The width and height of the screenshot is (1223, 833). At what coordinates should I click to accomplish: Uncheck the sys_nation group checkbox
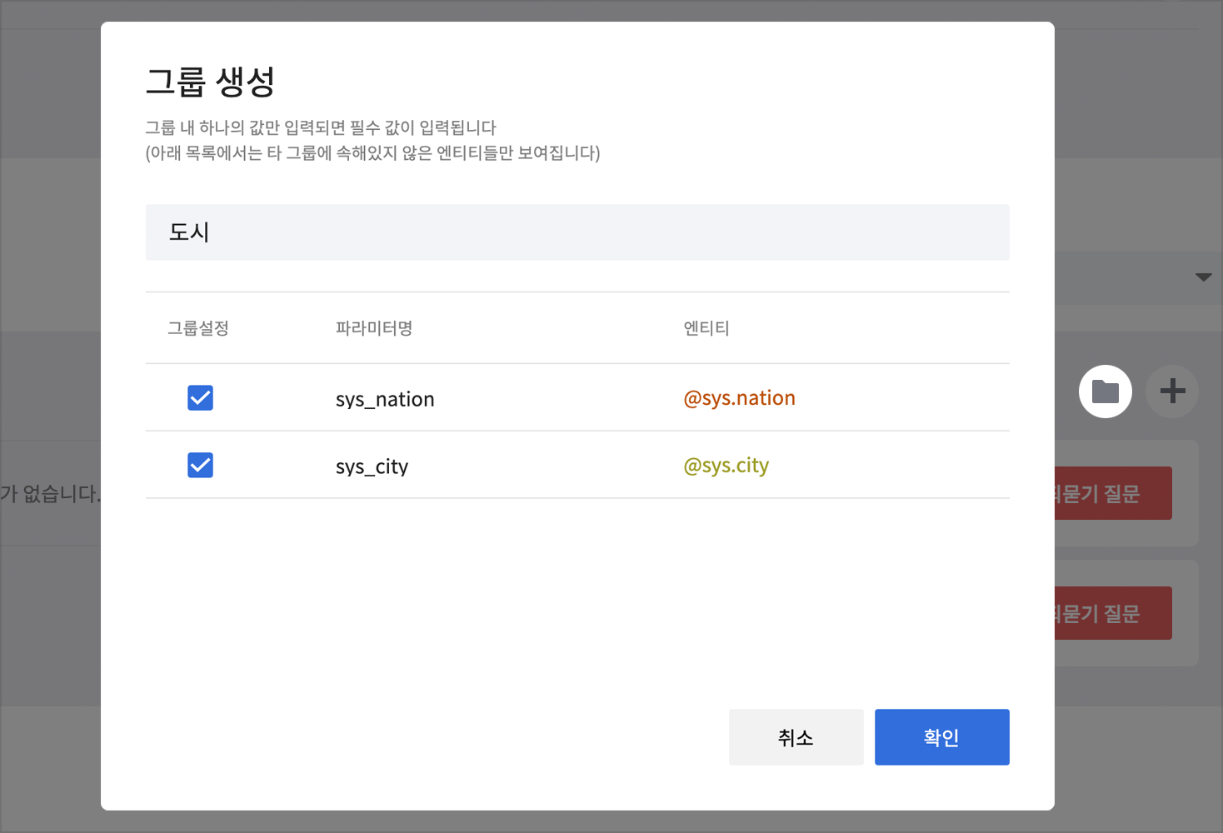(x=200, y=398)
